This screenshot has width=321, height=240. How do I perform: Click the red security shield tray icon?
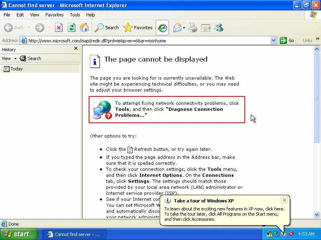coord(291,234)
